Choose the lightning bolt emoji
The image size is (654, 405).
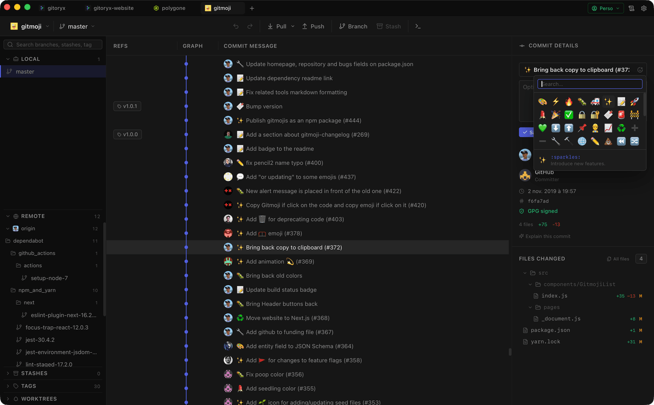coord(556,102)
